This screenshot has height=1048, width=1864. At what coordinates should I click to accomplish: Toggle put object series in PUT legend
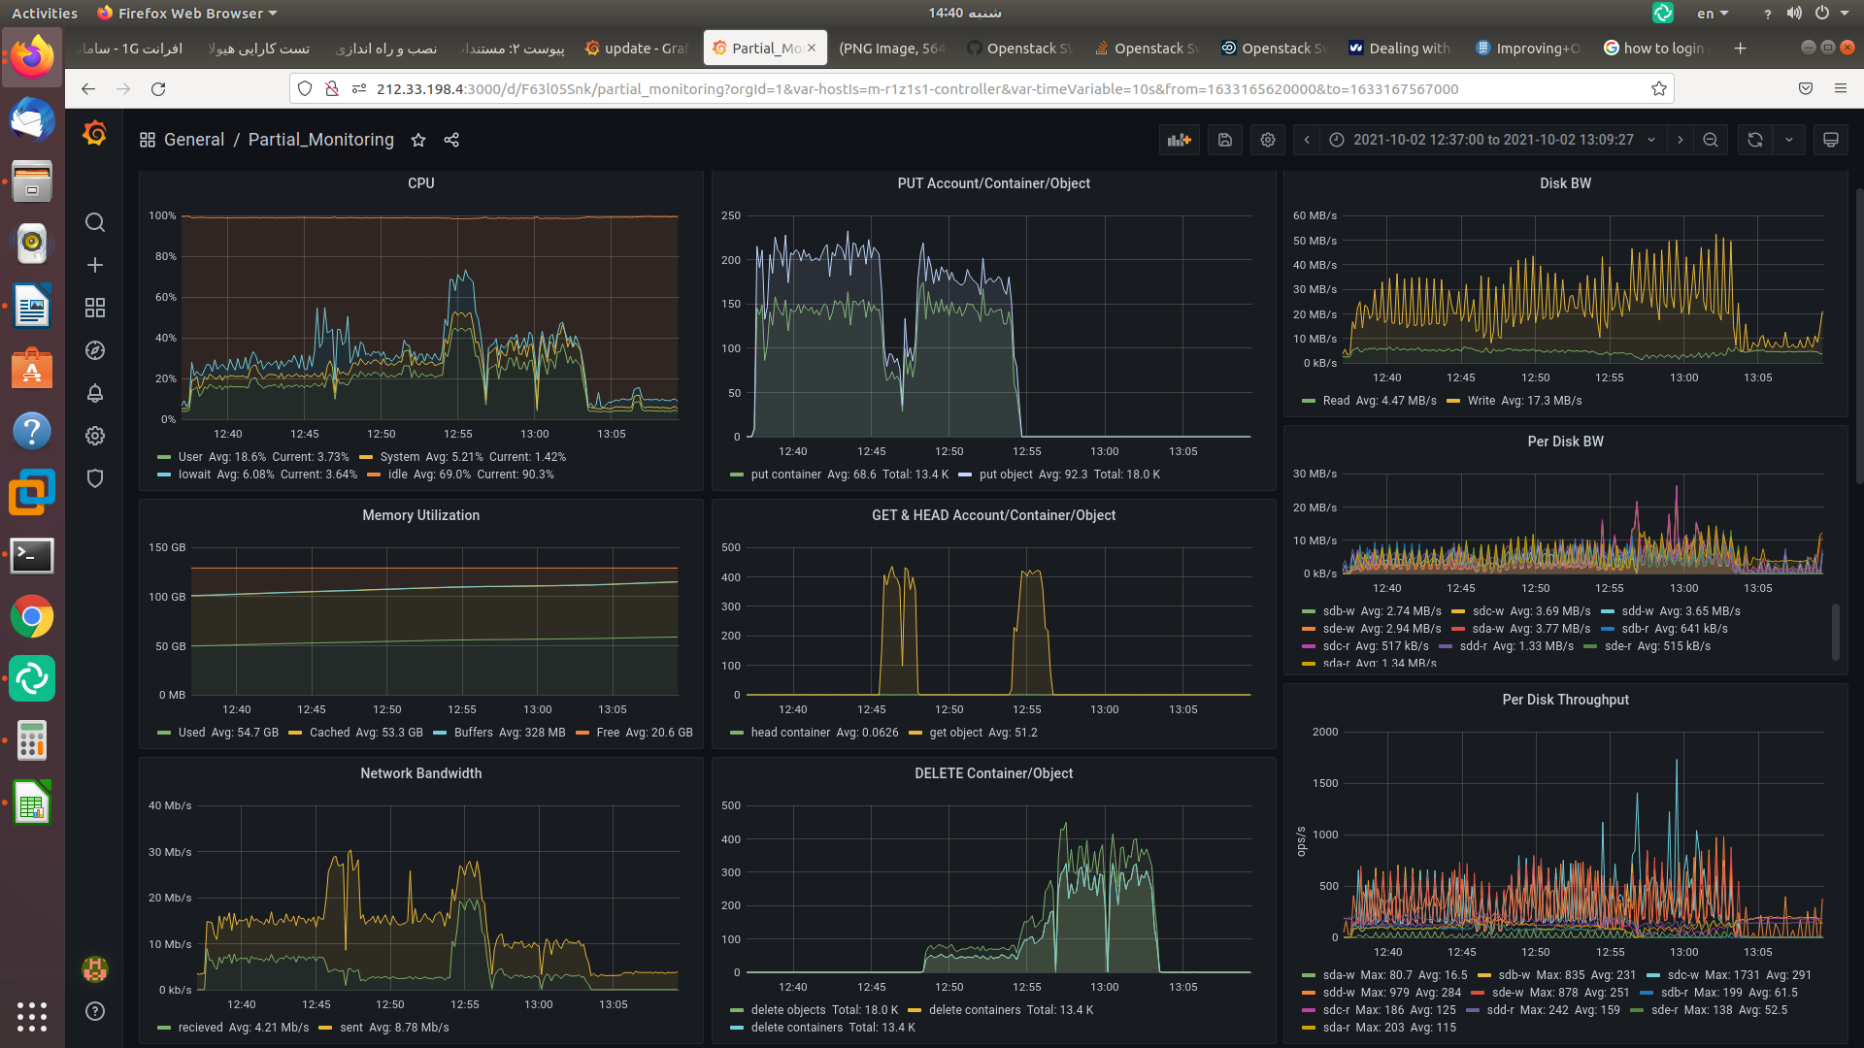[x=1005, y=475]
